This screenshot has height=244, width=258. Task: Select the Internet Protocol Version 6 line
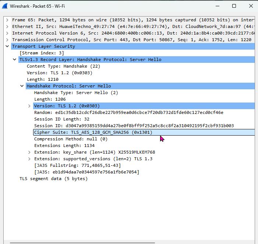point(133,33)
